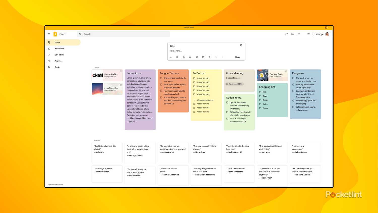Open more options in new note toolbar
Image resolution: width=378 pixels, height=213 pixels.
point(210,57)
